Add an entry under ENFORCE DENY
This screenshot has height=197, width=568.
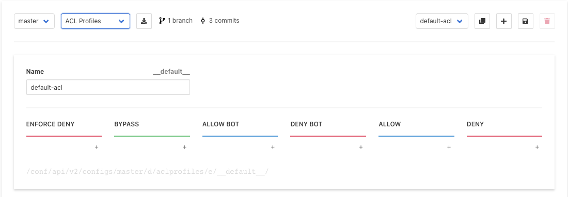tap(97, 147)
